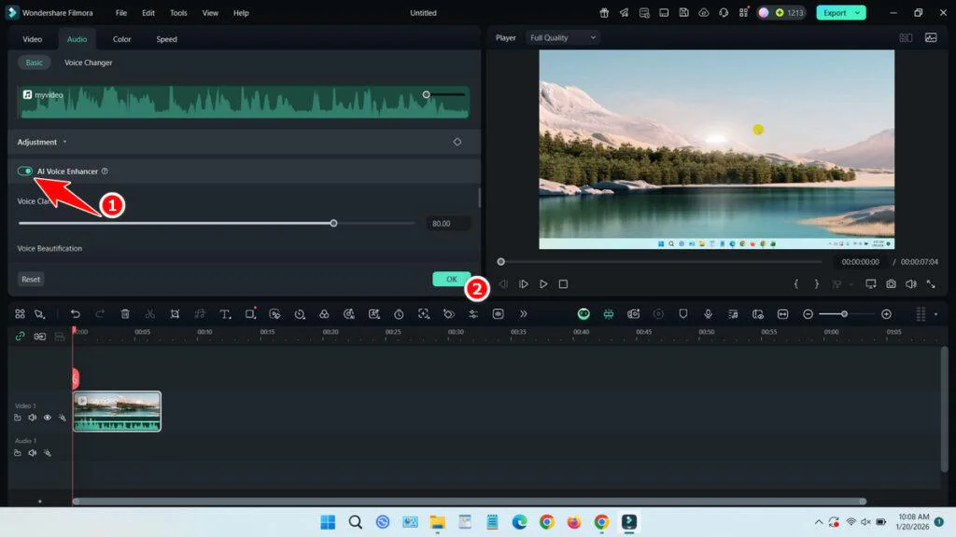The image size is (956, 537).
Task: Select the Split tool in the timeline toolbar
Action: coord(150,314)
